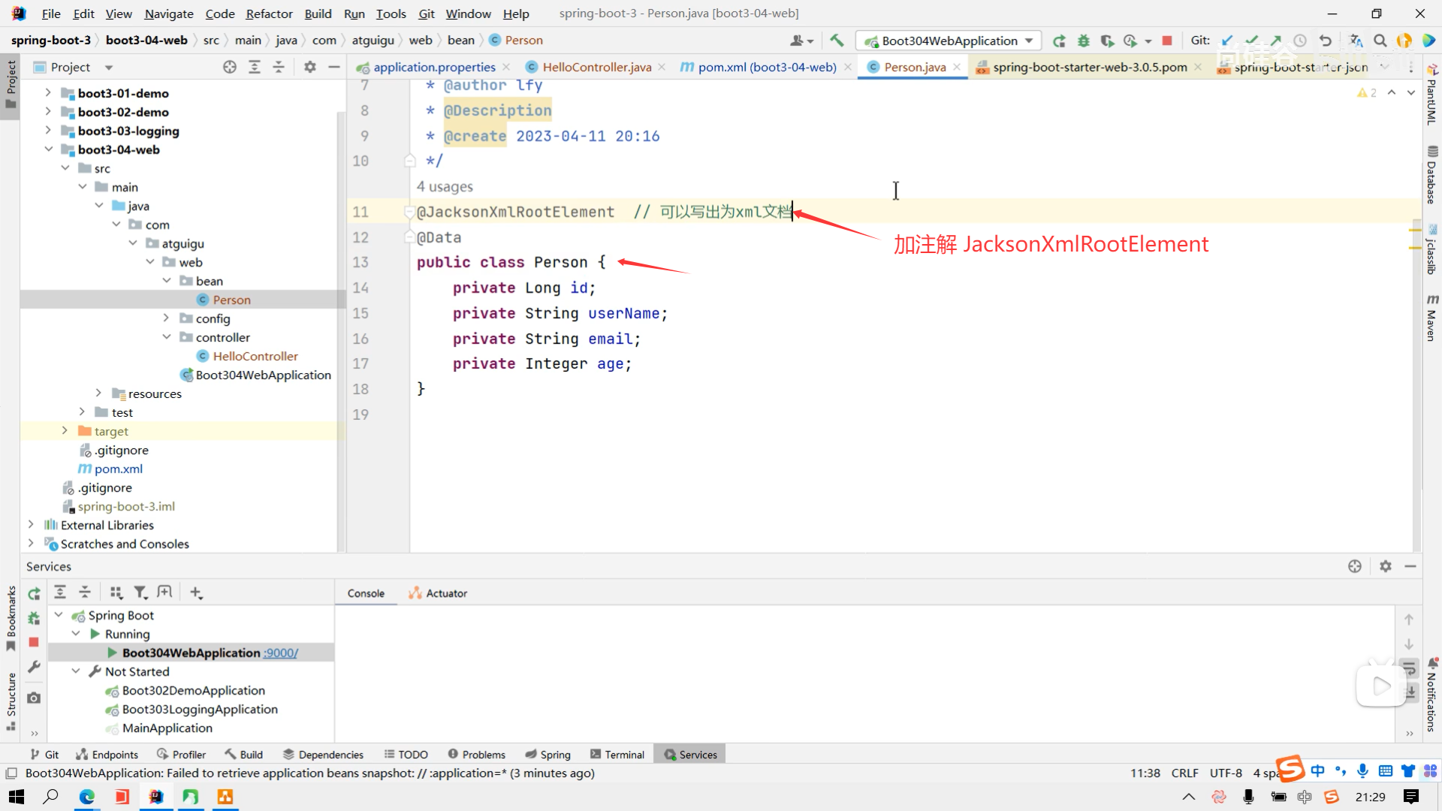Viewport: 1442px width, 811px height.
Task: Expand the boot3-03-logging module
Action: (x=48, y=131)
